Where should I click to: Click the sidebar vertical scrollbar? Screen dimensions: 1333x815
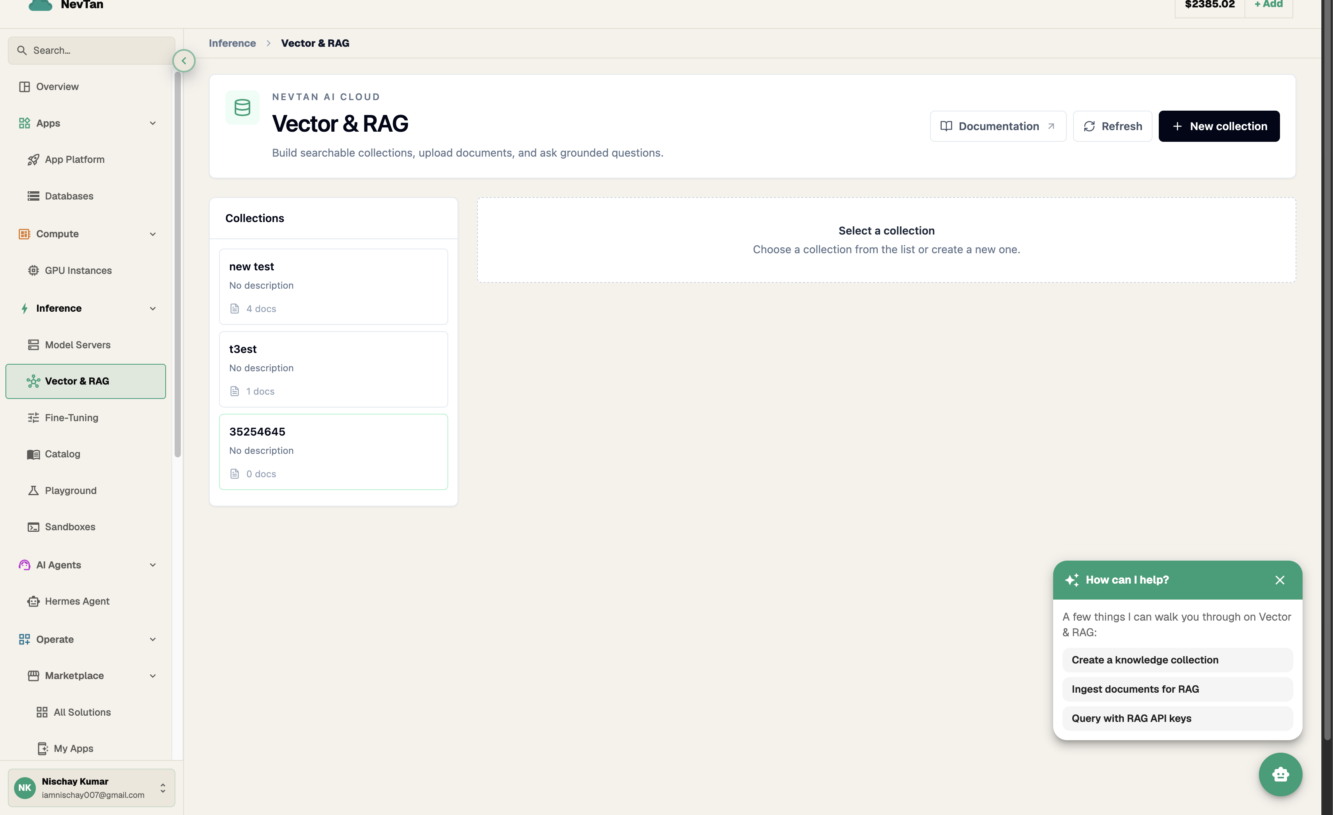coord(177,265)
